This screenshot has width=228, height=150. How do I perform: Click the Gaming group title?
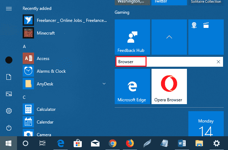122,12
